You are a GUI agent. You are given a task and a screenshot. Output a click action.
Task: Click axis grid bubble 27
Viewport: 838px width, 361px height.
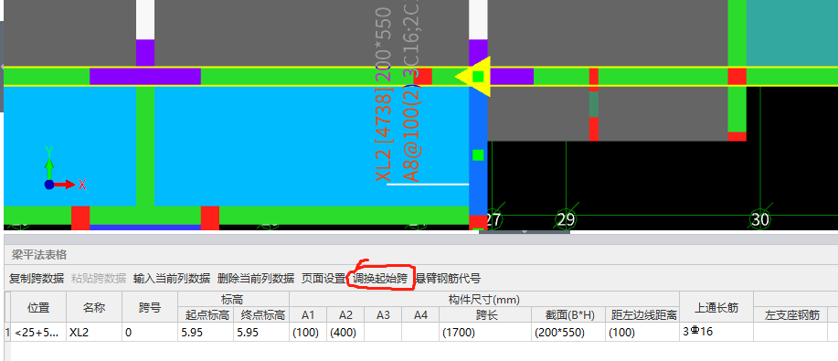tap(493, 219)
